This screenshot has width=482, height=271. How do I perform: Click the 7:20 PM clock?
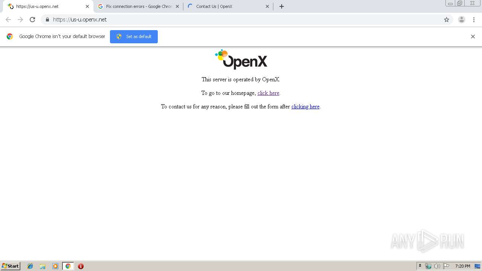(x=463, y=266)
